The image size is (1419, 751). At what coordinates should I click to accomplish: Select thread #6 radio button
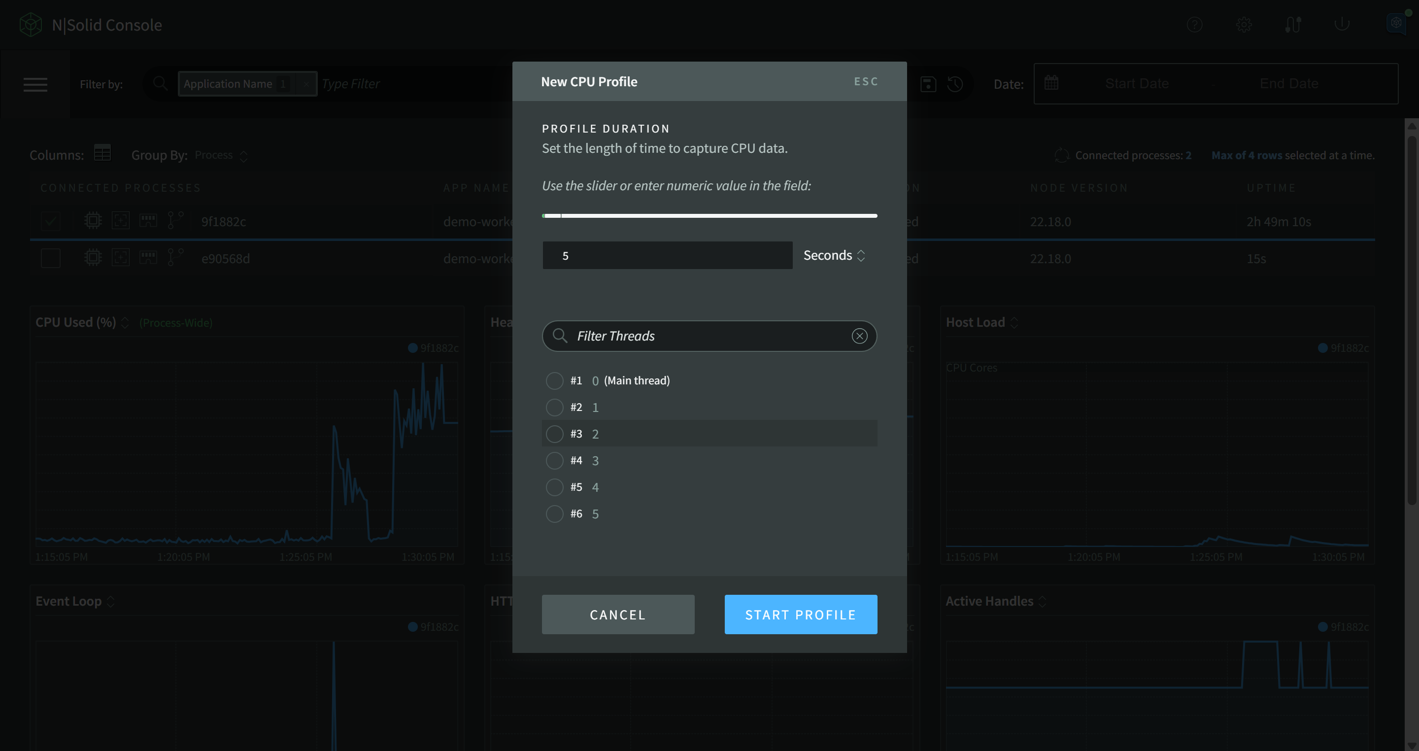[x=554, y=513]
